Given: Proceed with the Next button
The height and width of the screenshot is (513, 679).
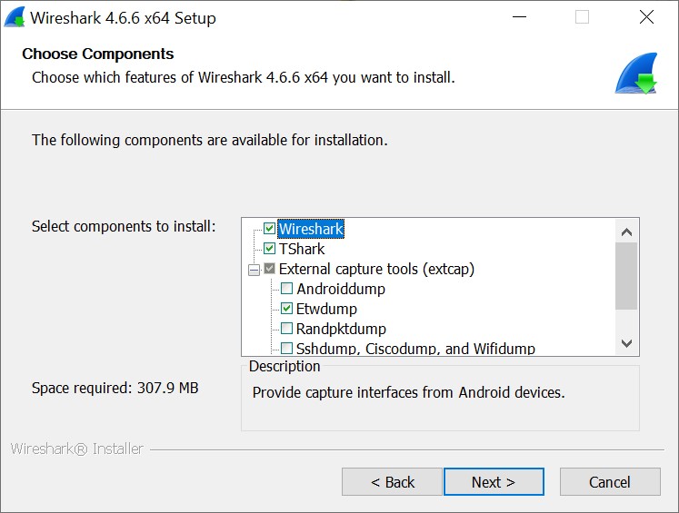Looking at the screenshot, I should tap(494, 482).
